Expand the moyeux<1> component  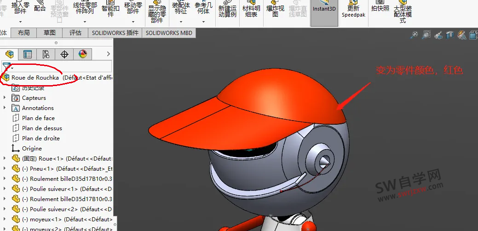point(4,219)
